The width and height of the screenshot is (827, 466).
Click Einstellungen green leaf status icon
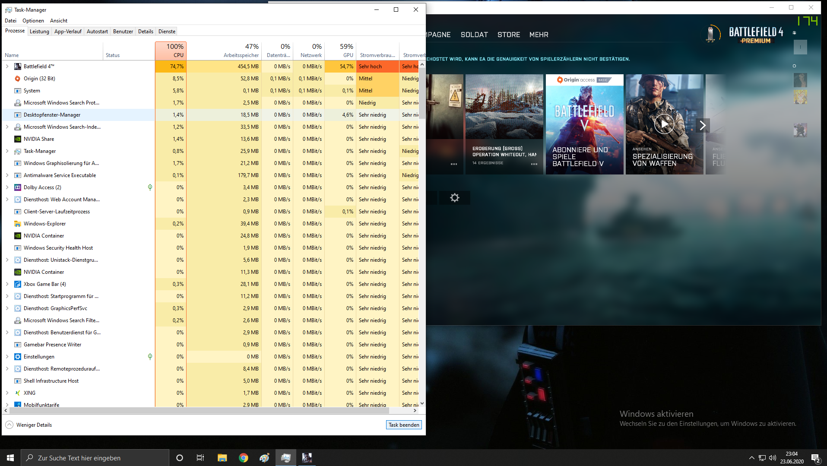tap(150, 357)
